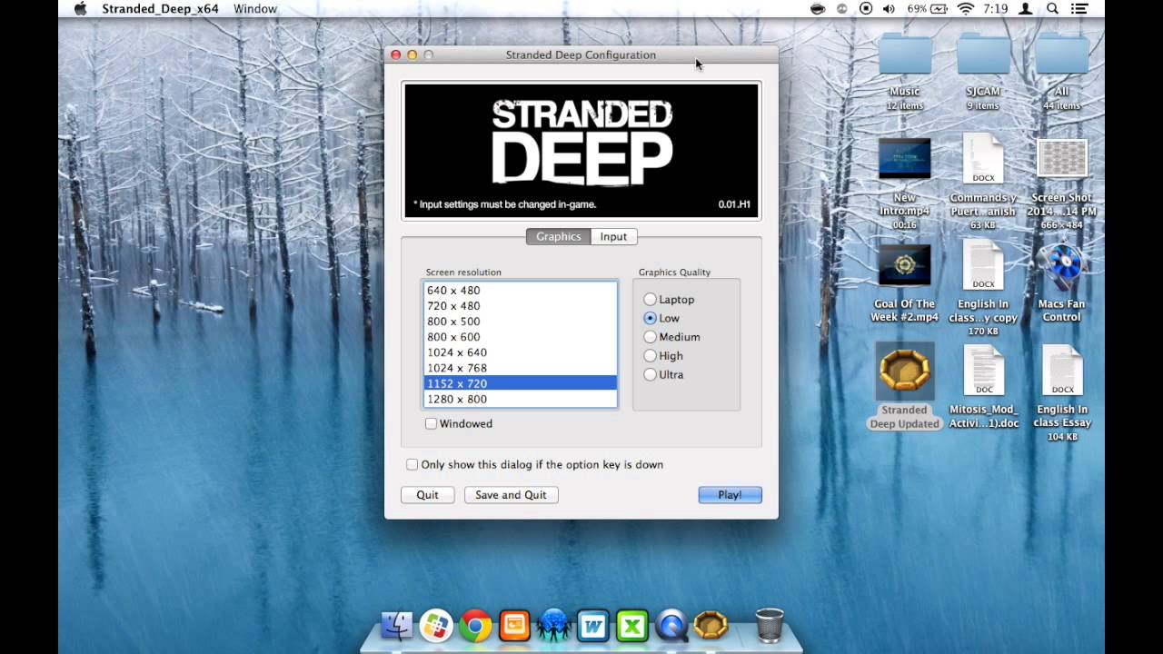Select Stranded Deep Updated desktop icon
This screenshot has width=1163, height=654.
905,372
